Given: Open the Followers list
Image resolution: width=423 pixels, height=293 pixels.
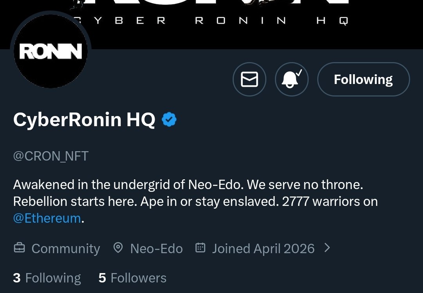Looking at the screenshot, I should pyautogui.click(x=138, y=278).
